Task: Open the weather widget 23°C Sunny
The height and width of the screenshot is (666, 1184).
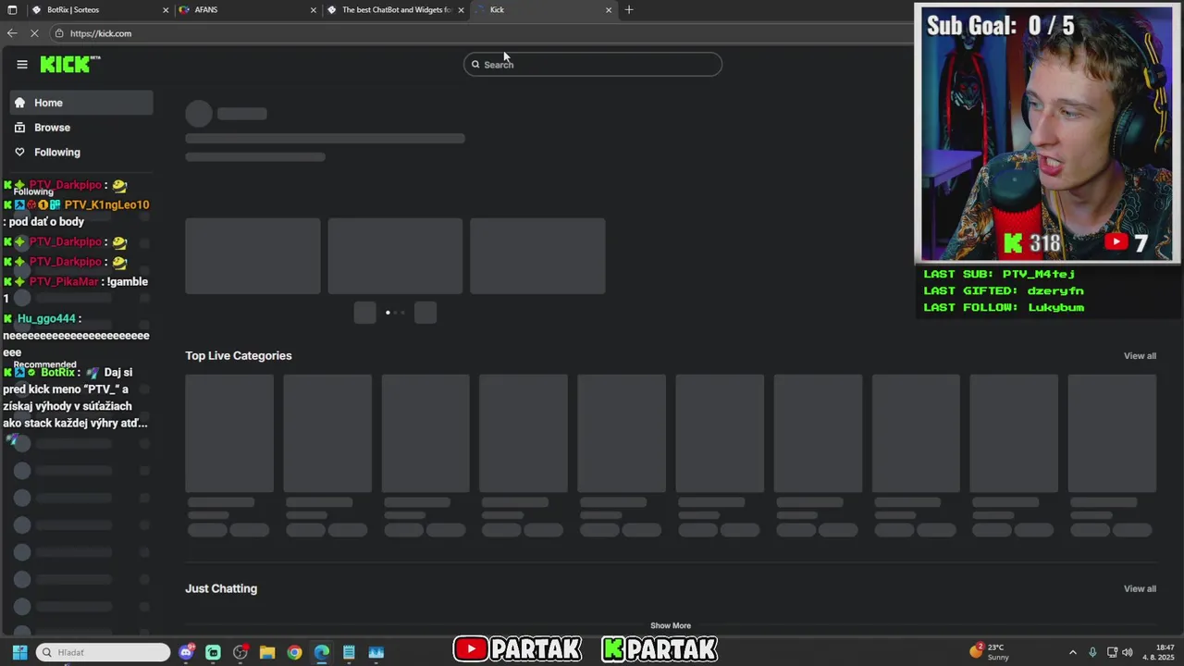Action: click(x=990, y=652)
